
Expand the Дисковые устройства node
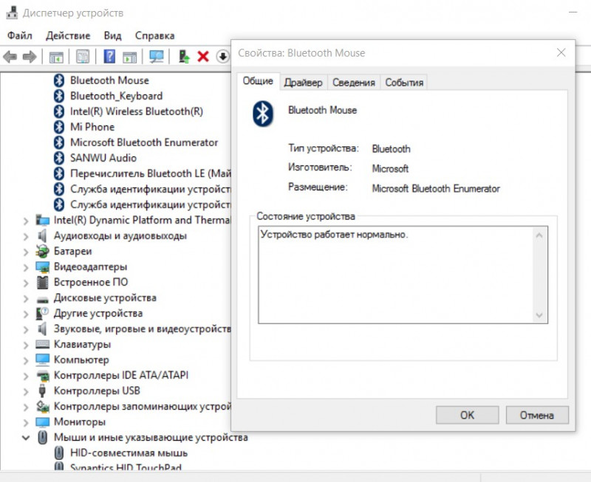26,298
